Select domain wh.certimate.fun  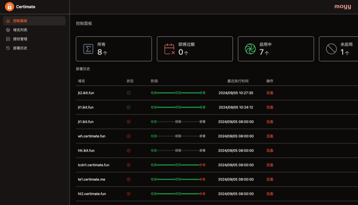92,136
